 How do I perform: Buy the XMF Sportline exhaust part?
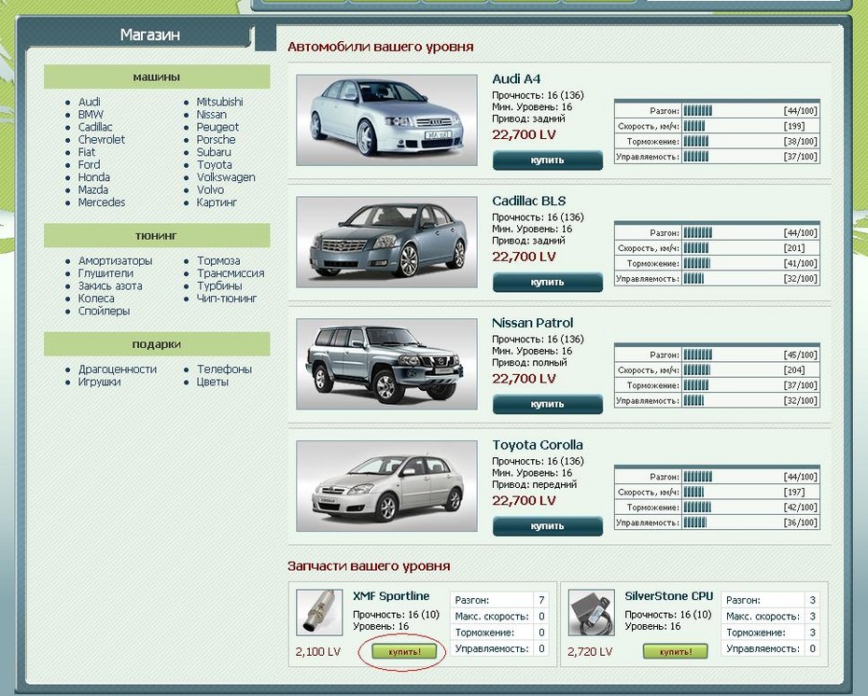click(404, 652)
